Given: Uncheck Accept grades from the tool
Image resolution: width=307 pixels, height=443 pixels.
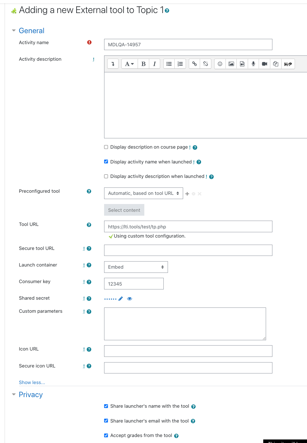Looking at the screenshot, I should click(106, 435).
